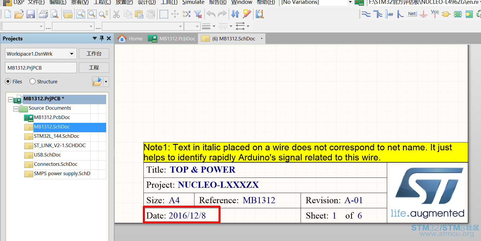Place a part with the gate icon

point(446,14)
